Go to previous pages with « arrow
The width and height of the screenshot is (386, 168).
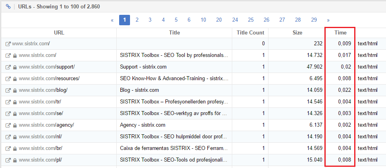click(112, 20)
